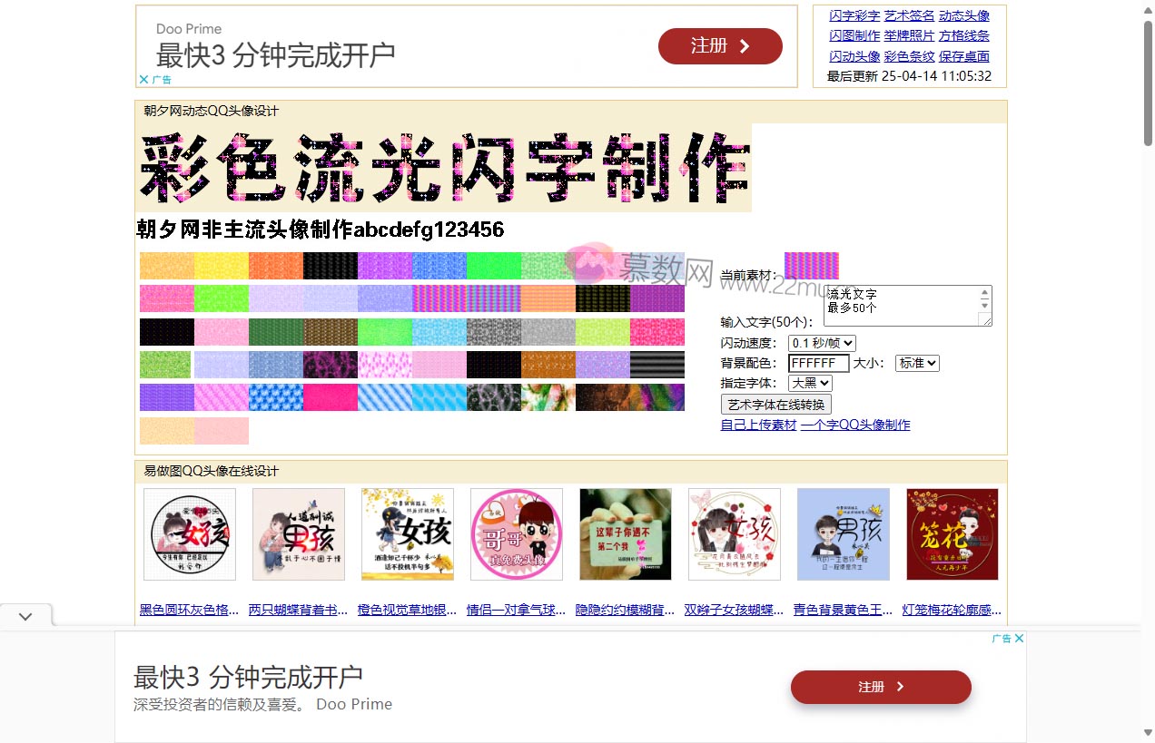The image size is (1155, 743).
Task: Expand the 指定字体 font dropdown
Action: pyautogui.click(x=810, y=384)
